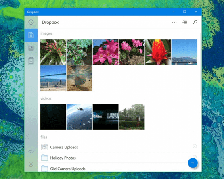This screenshot has width=224, height=179.
Task: Open the Recents clock icon in sidebar
Action: tap(31, 22)
